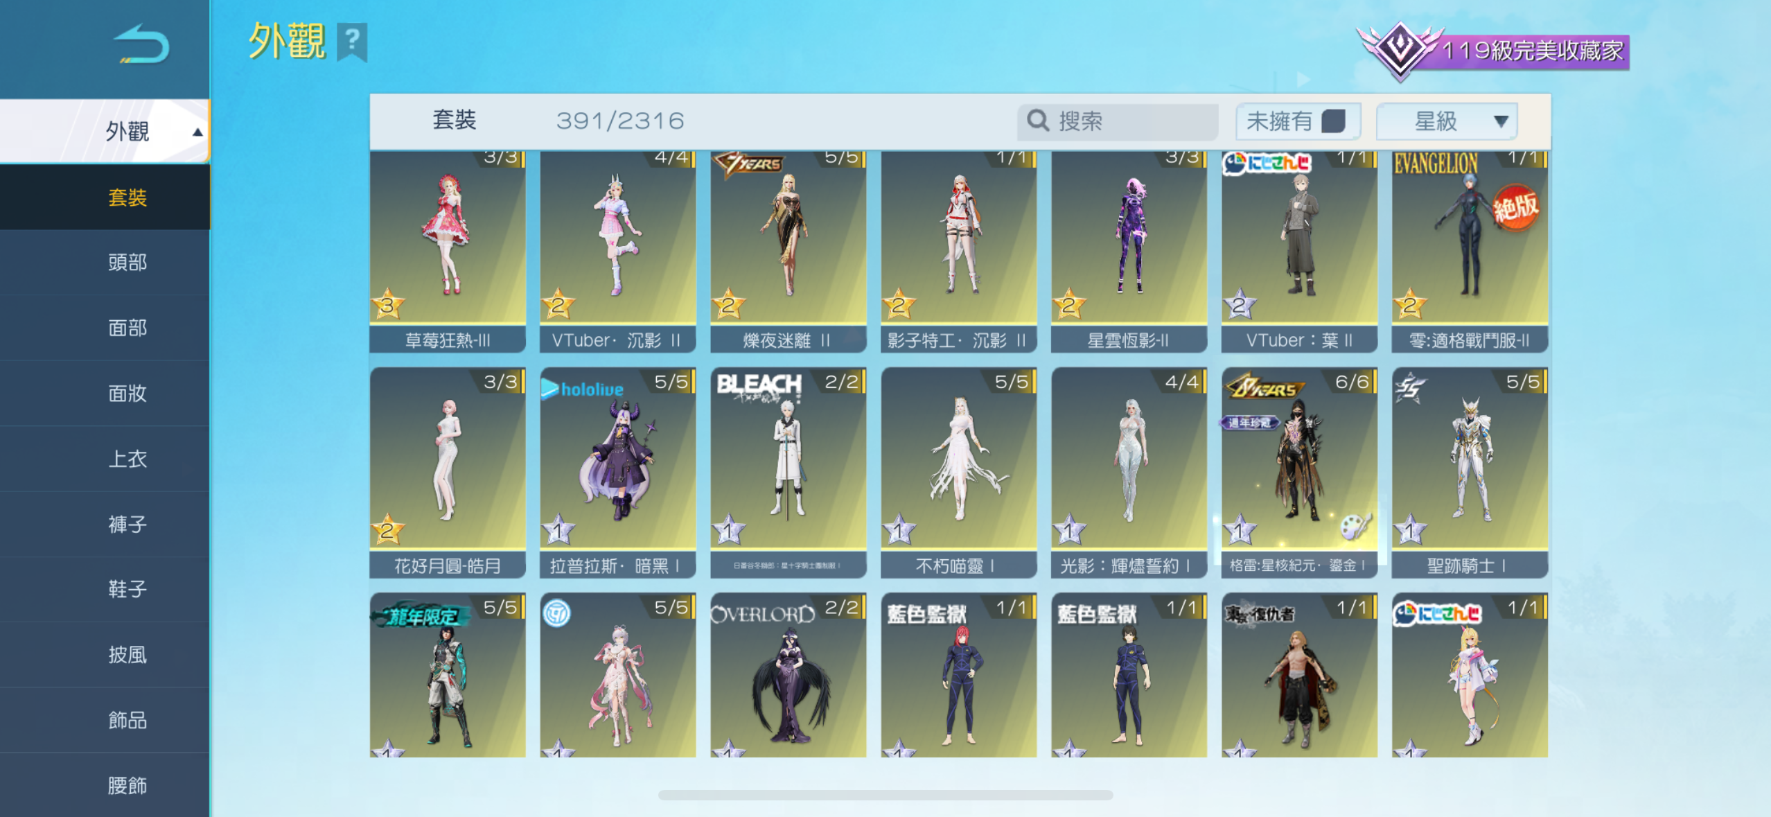Open the 不朽喵靈 I outfit
The width and height of the screenshot is (1771, 817).
coord(959,473)
